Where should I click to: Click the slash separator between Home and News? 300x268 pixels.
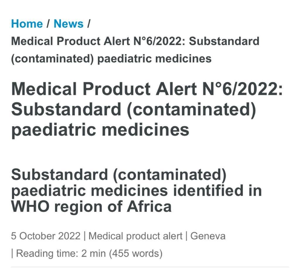click(x=48, y=23)
